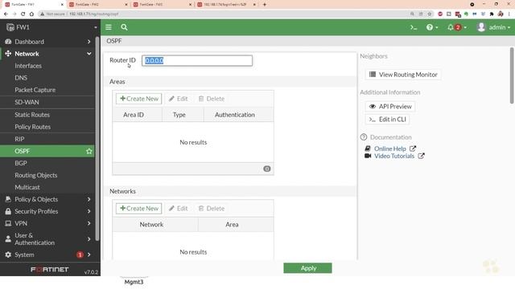Image resolution: width=515 pixels, height=289 pixels.
Task: Expand the Security Profiles chevron
Action: 89,211
